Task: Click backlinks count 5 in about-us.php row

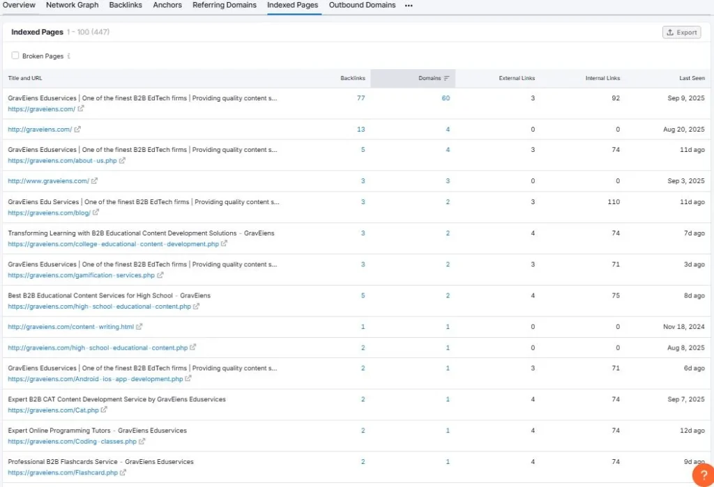Action: (x=363, y=149)
